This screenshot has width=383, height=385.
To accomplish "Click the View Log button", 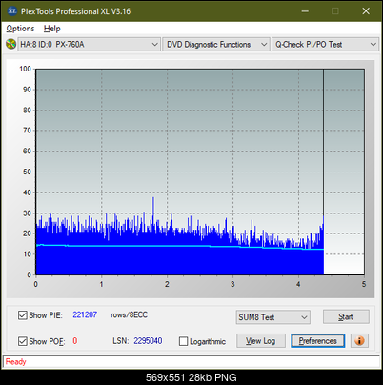I will pos(261,341).
